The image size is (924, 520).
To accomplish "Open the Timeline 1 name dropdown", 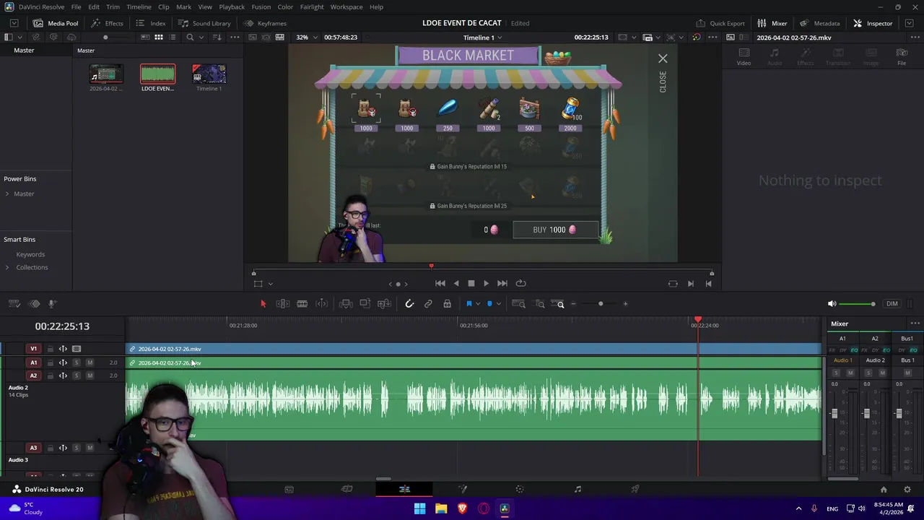I will tap(483, 38).
